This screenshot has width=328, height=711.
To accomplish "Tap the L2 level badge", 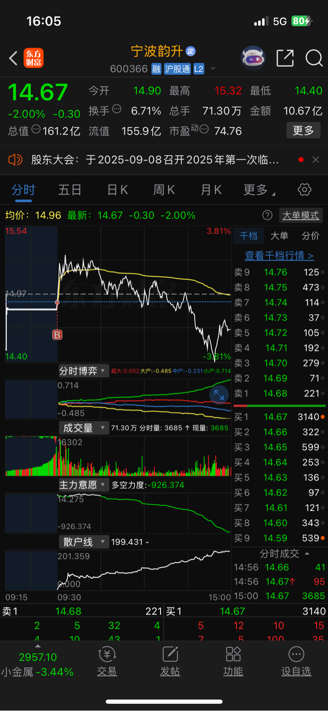I will pyautogui.click(x=199, y=69).
